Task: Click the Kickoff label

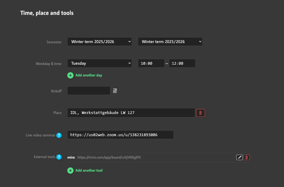Action: [56, 91]
